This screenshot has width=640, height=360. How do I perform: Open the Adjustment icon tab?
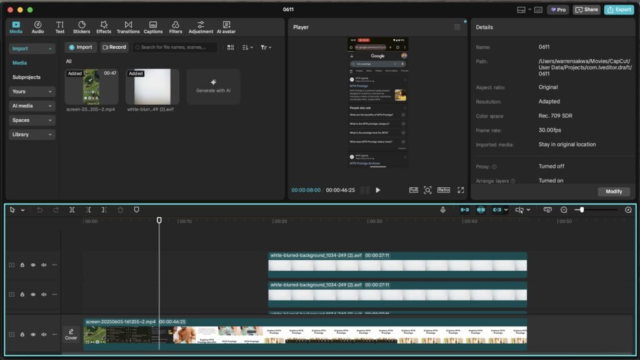[x=201, y=27]
